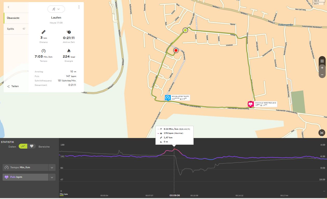Switch statistics to Bereiche heart zones view
The width and height of the screenshot is (327, 199).
point(32,146)
